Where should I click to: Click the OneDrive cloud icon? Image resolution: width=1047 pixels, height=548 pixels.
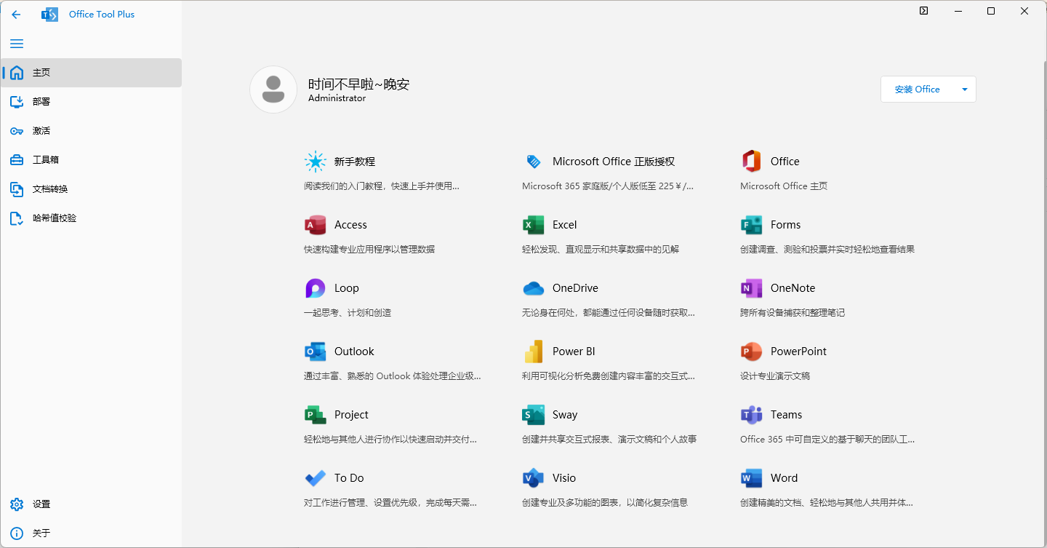click(533, 288)
